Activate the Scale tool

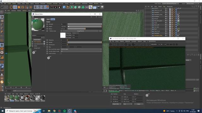click(19, 7)
